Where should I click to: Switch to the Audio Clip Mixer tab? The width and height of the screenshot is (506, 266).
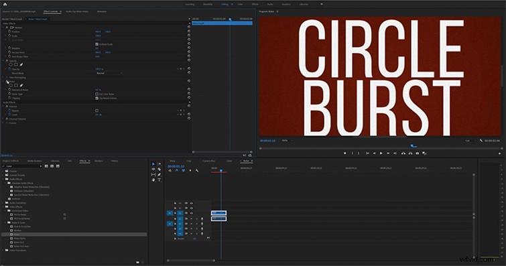pyautogui.click(x=77, y=11)
